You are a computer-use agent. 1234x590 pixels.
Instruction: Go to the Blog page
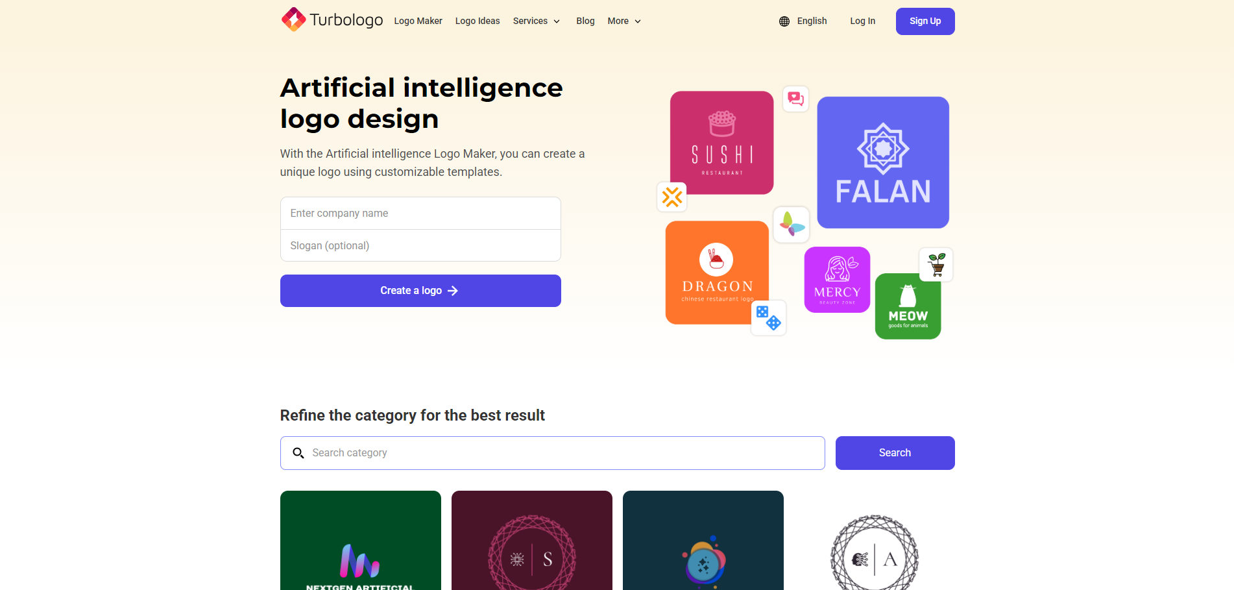coord(585,21)
